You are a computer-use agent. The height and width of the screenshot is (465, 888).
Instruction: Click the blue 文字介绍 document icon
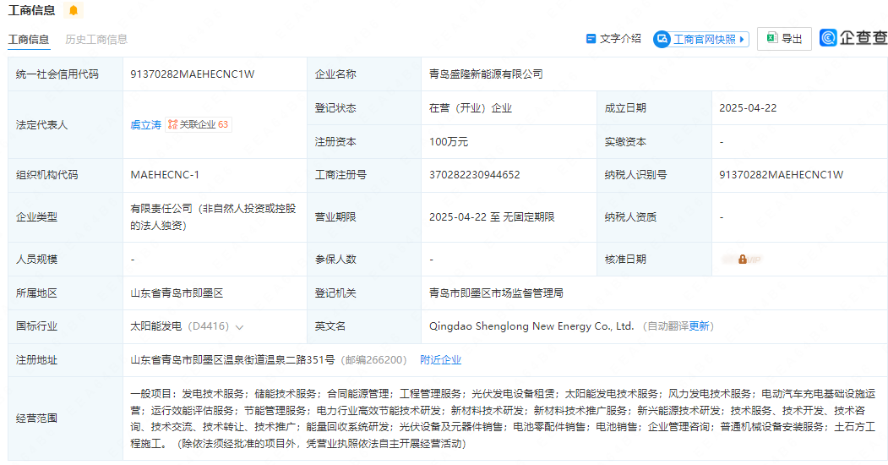pos(591,39)
